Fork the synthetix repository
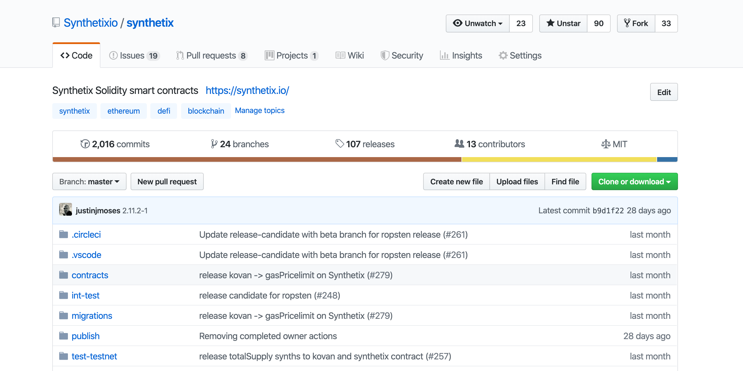Image resolution: width=743 pixels, height=371 pixels. tap(636, 23)
